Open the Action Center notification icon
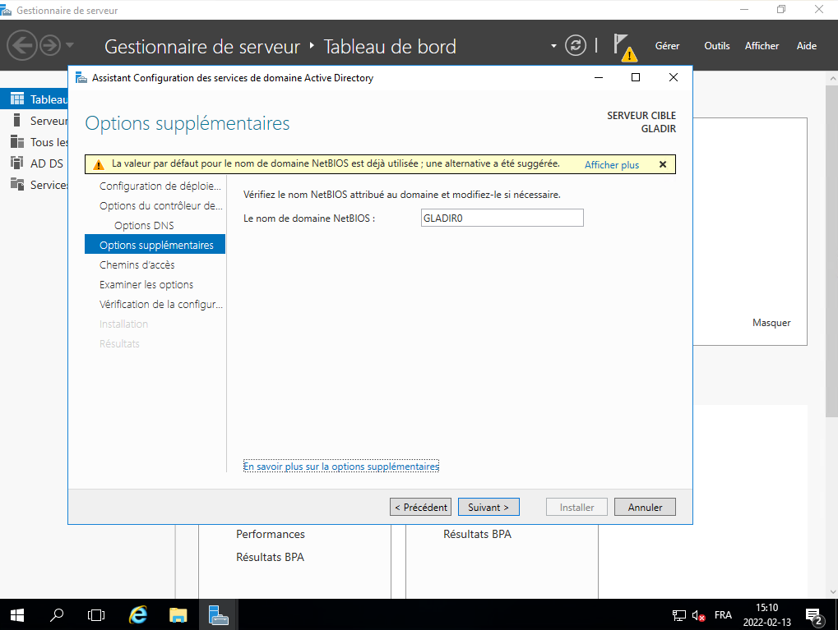This screenshot has height=630, width=838. click(815, 615)
